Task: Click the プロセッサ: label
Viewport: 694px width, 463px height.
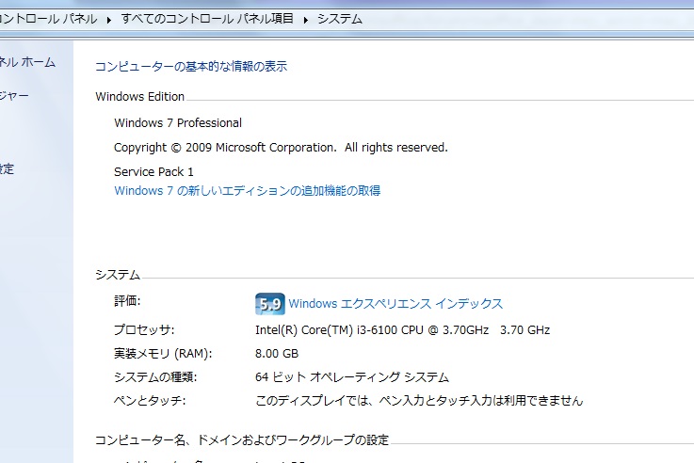Action: [x=144, y=330]
